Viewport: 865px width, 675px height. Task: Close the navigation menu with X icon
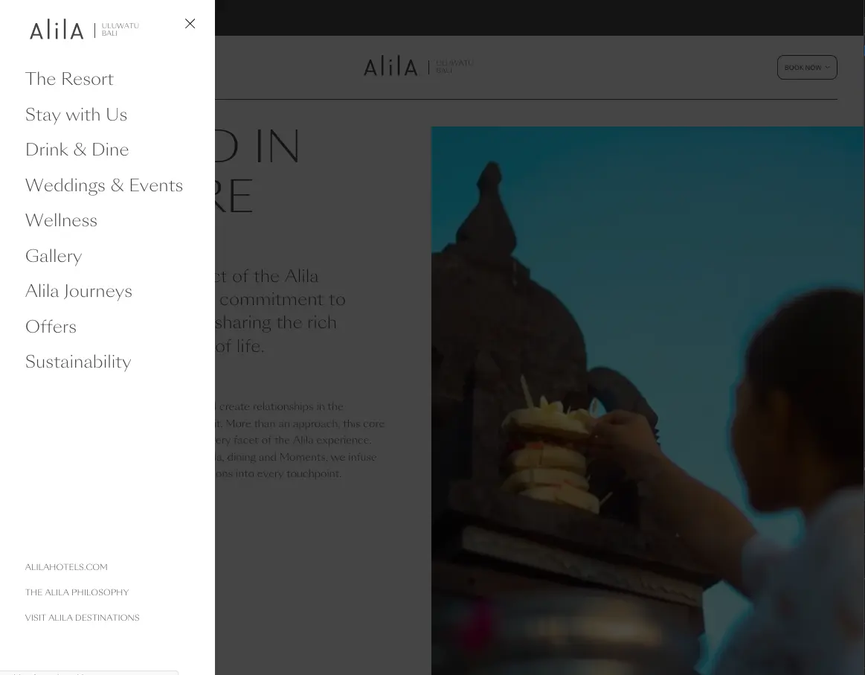[x=190, y=24]
